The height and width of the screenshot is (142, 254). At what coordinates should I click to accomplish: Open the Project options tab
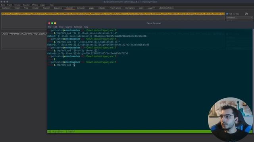[115, 8]
